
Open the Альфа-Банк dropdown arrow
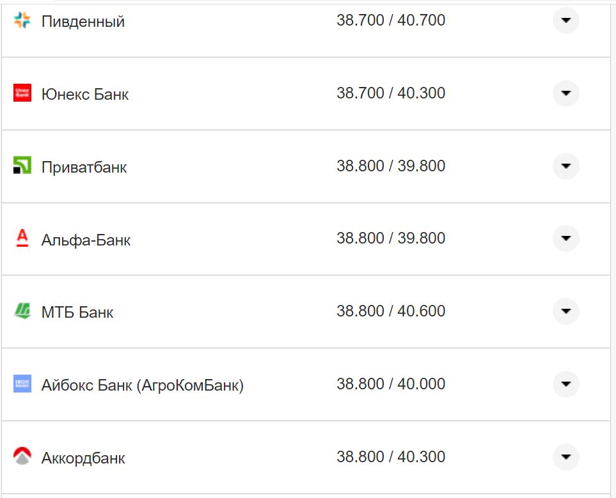(x=565, y=238)
